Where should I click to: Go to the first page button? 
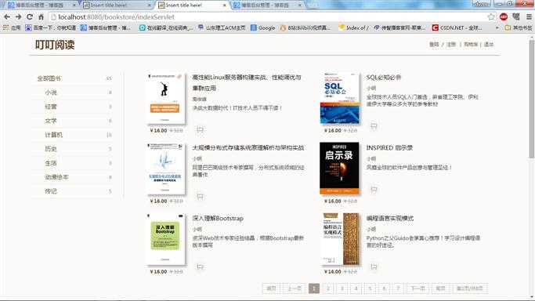[x=271, y=288]
